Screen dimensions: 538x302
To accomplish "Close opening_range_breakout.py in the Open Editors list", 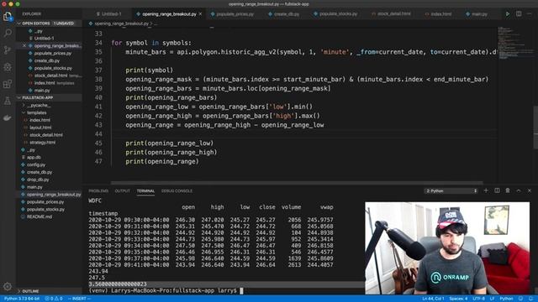I will [x=24, y=45].
